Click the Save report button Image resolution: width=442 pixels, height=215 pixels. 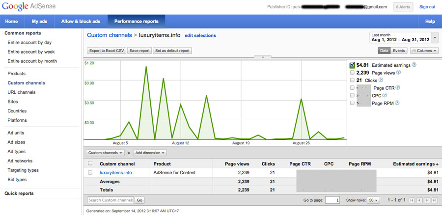[139, 51]
